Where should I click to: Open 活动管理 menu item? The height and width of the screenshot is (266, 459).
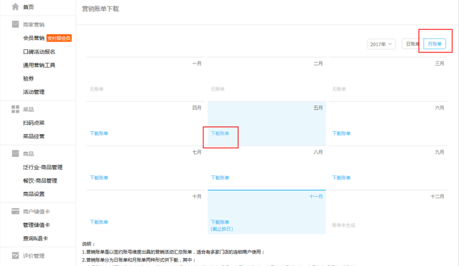tap(34, 92)
